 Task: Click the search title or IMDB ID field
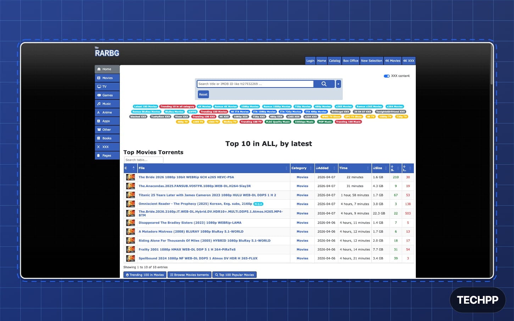[x=255, y=84]
